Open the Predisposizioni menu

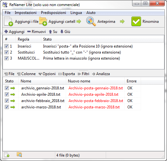point(53,13)
